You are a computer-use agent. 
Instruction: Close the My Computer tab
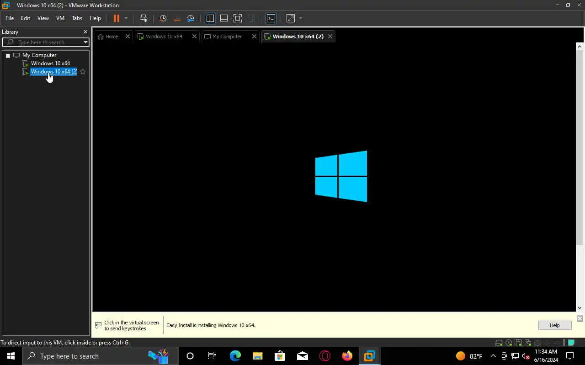click(255, 36)
